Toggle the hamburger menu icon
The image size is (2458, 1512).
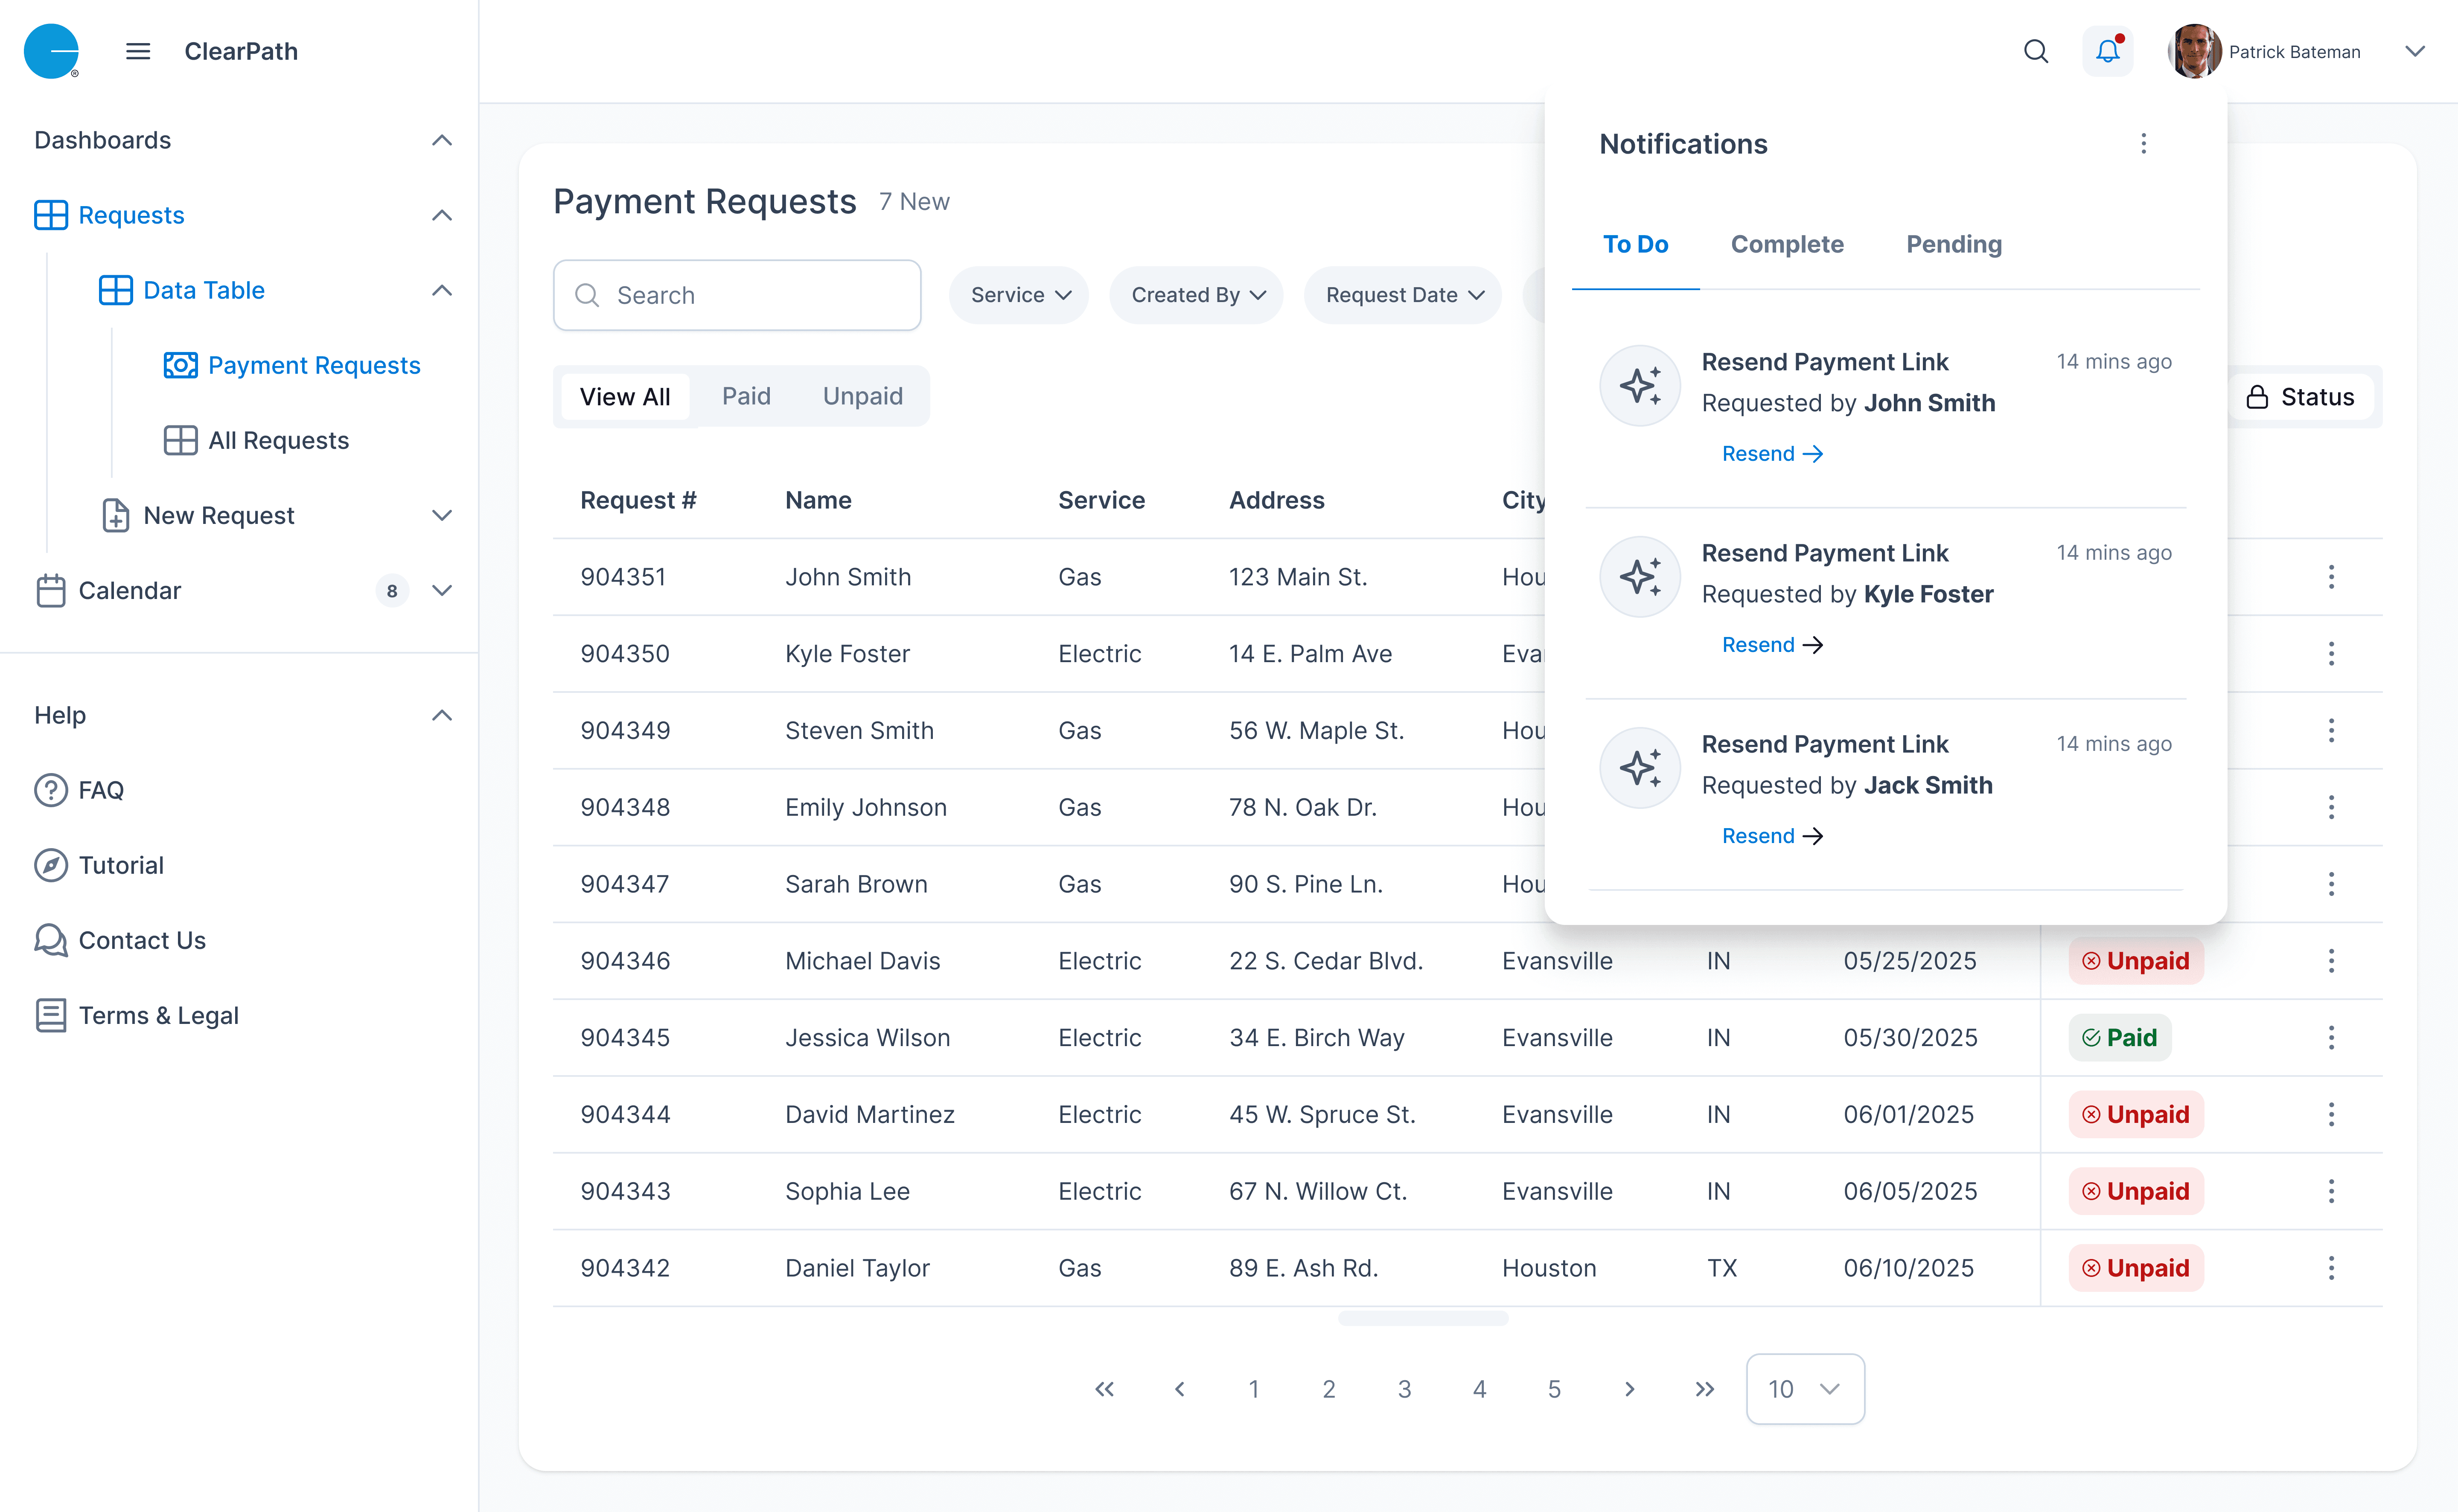coord(138,51)
